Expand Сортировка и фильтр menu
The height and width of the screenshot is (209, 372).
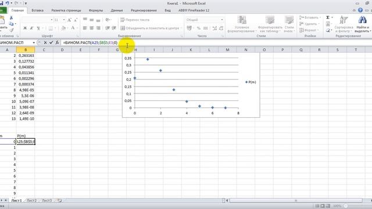pyautogui.click(x=344, y=24)
